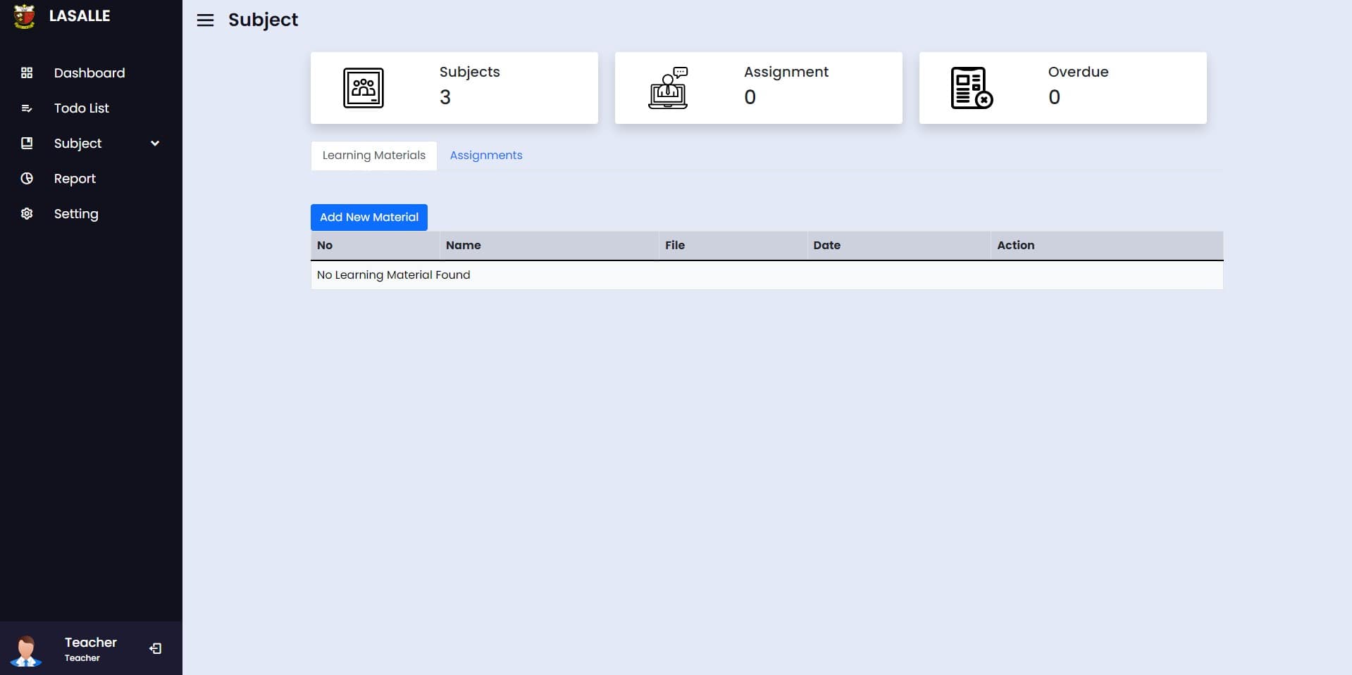Expand the Subject menu chevron
The width and height of the screenshot is (1352, 675).
(155, 144)
